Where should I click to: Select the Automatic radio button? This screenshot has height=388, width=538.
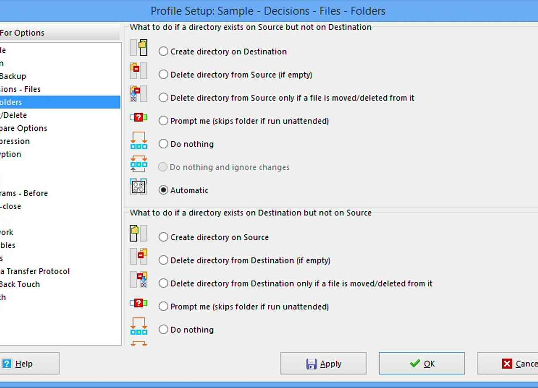tap(163, 190)
